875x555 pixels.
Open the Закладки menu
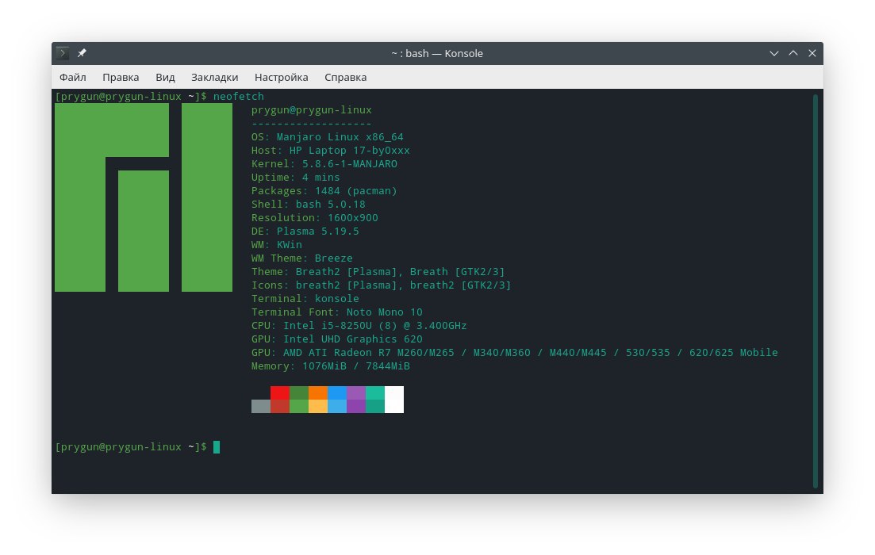[x=214, y=77]
